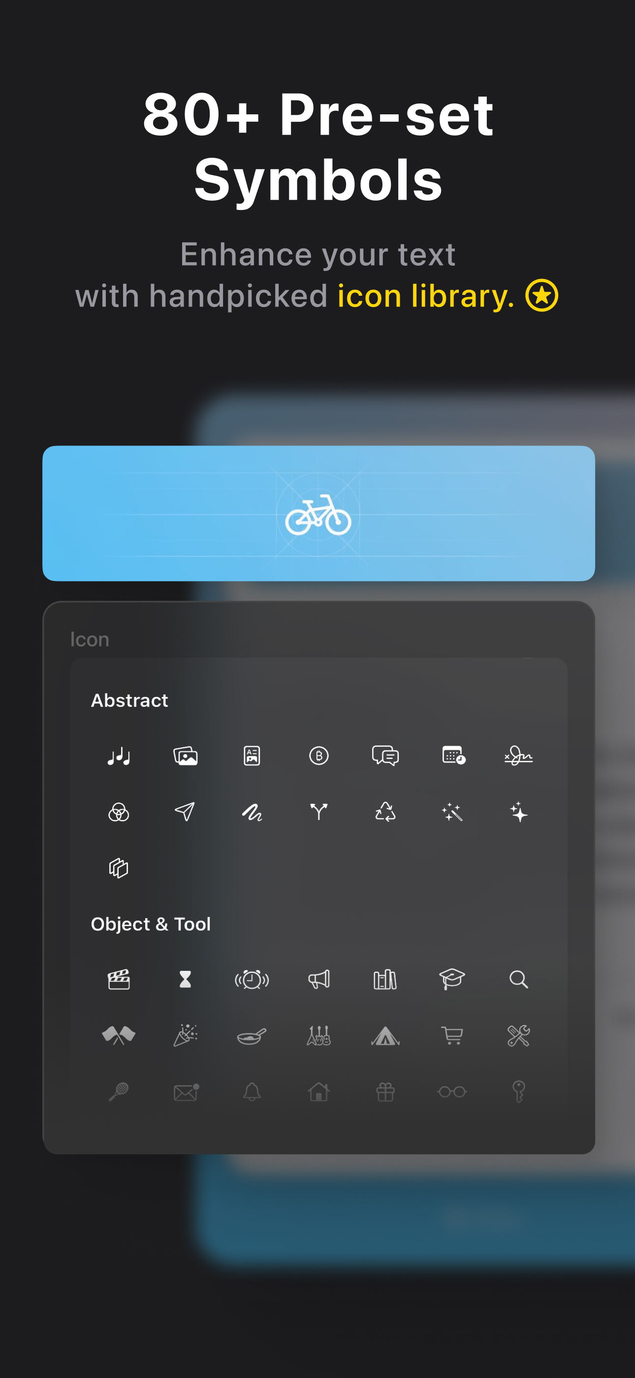Choose the paper plane icon
This screenshot has width=635, height=1378.
pyautogui.click(x=185, y=812)
